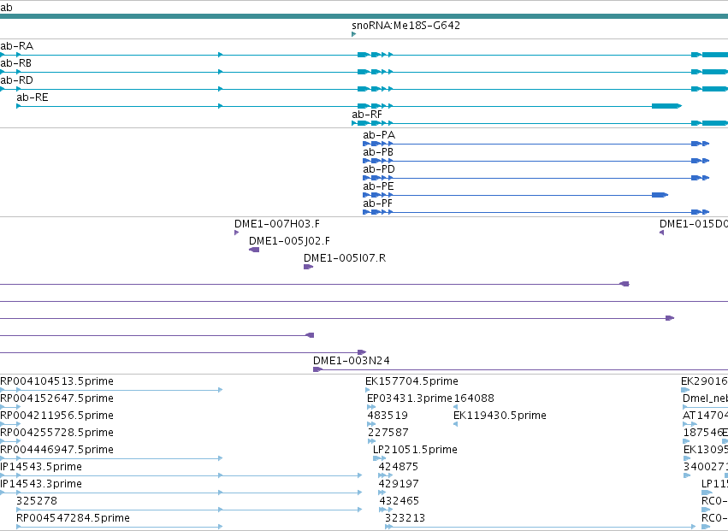Click the truncated Dmel_neb label
728x531 pixels.
coord(705,398)
